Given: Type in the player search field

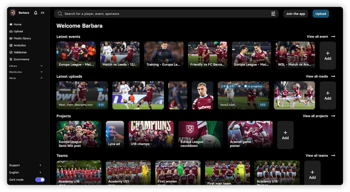Looking at the screenshot, I should (x=164, y=14).
